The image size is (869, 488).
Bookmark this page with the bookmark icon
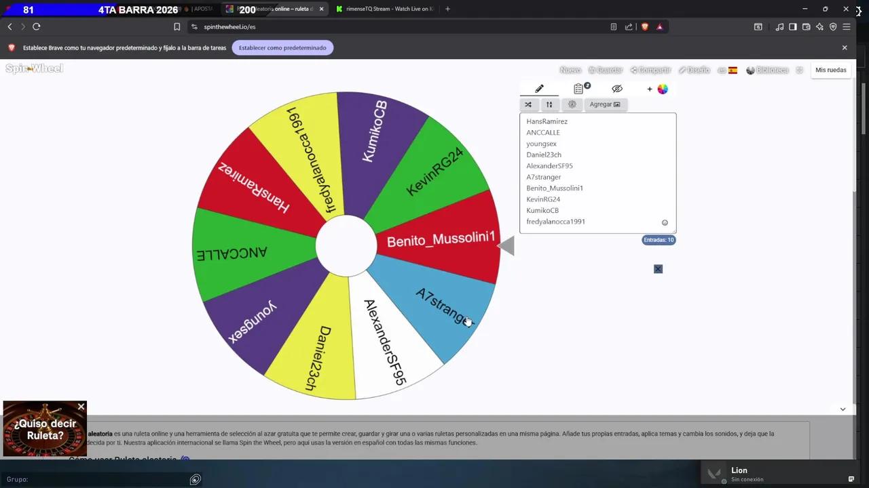(x=177, y=27)
